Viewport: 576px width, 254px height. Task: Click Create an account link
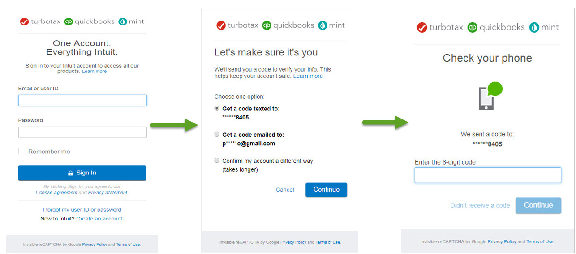[x=99, y=219]
